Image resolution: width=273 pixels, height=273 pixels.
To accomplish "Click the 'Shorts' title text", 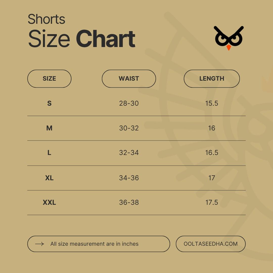I will pyautogui.click(x=47, y=19).
